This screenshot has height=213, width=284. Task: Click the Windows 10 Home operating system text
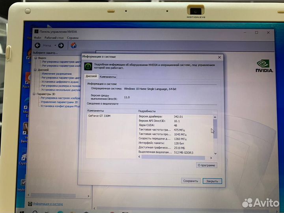point(150,89)
